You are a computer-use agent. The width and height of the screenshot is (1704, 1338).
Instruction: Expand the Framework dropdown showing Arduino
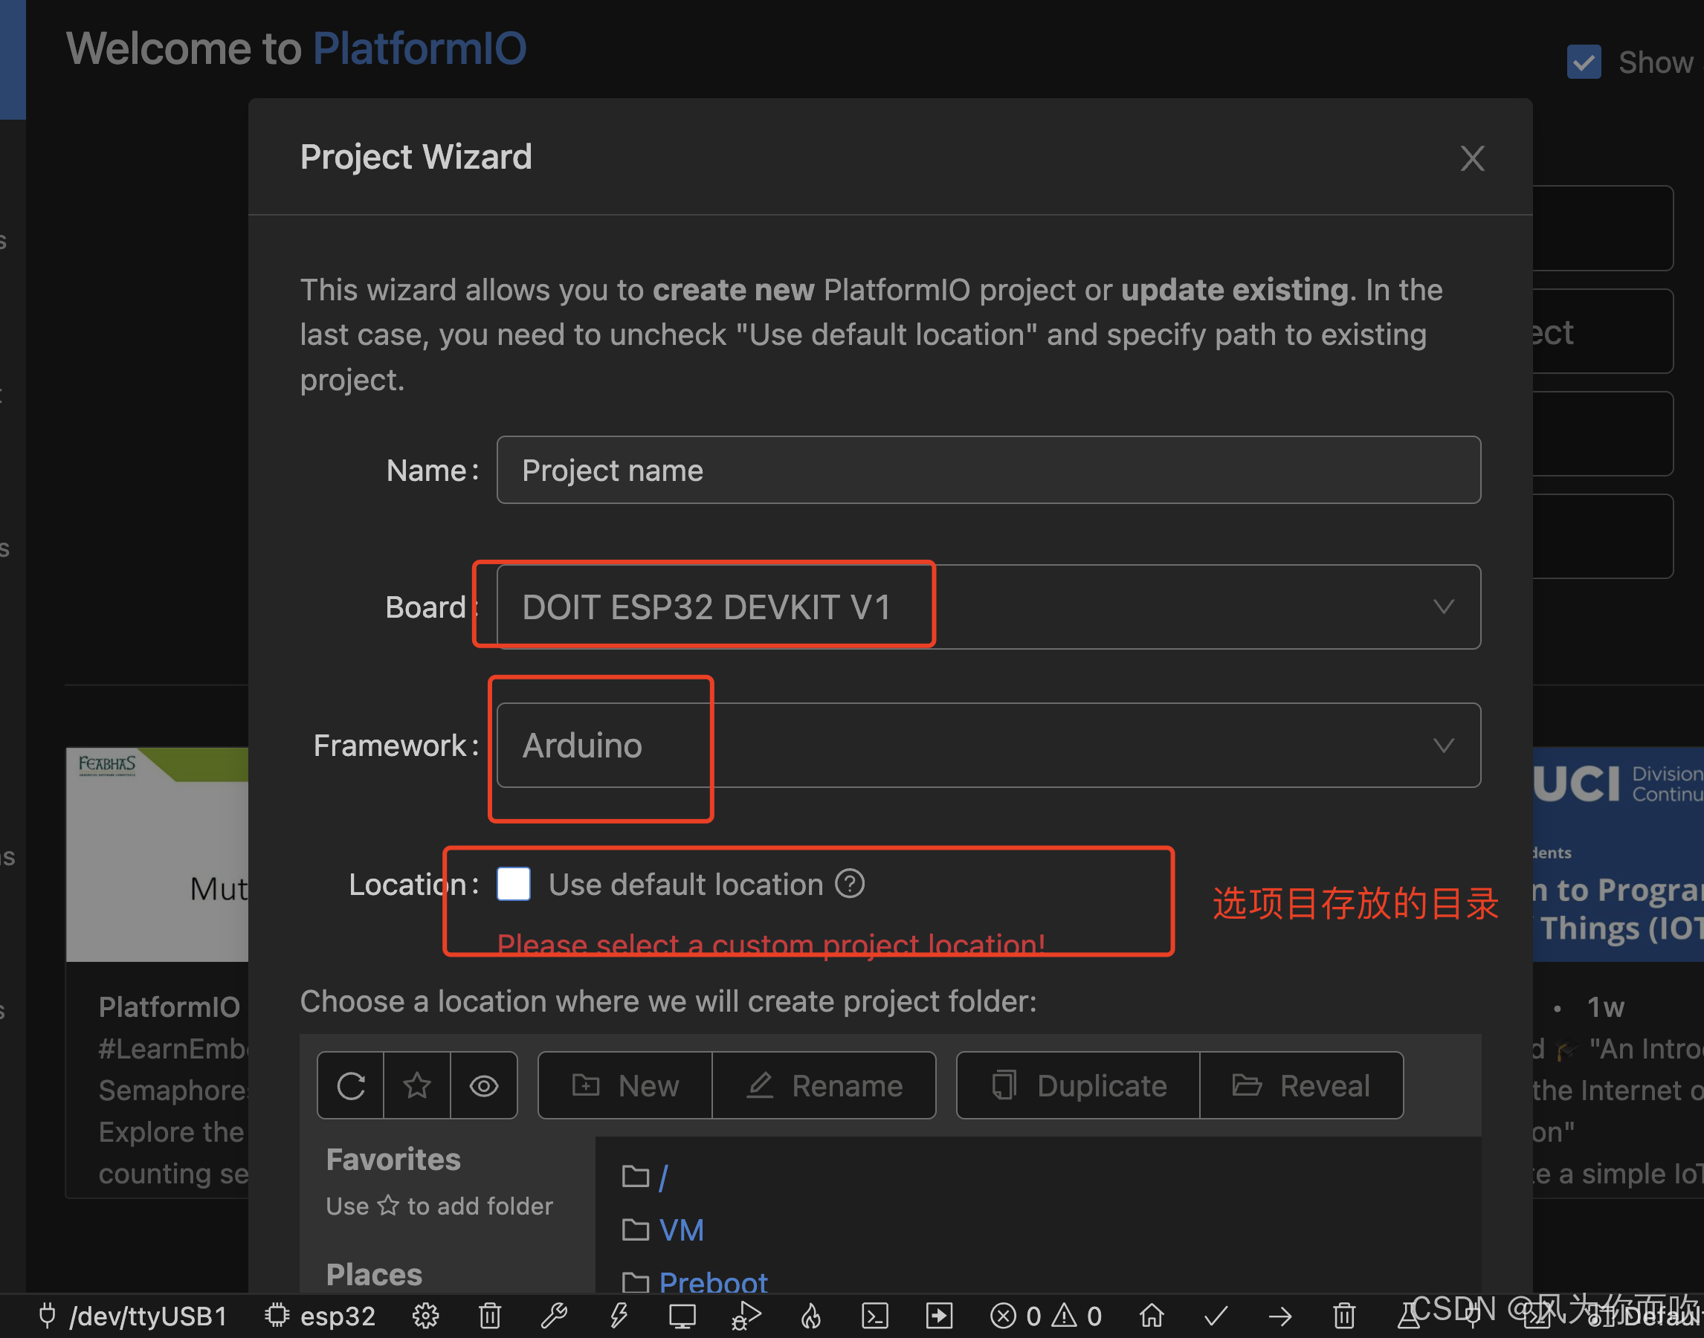point(988,745)
